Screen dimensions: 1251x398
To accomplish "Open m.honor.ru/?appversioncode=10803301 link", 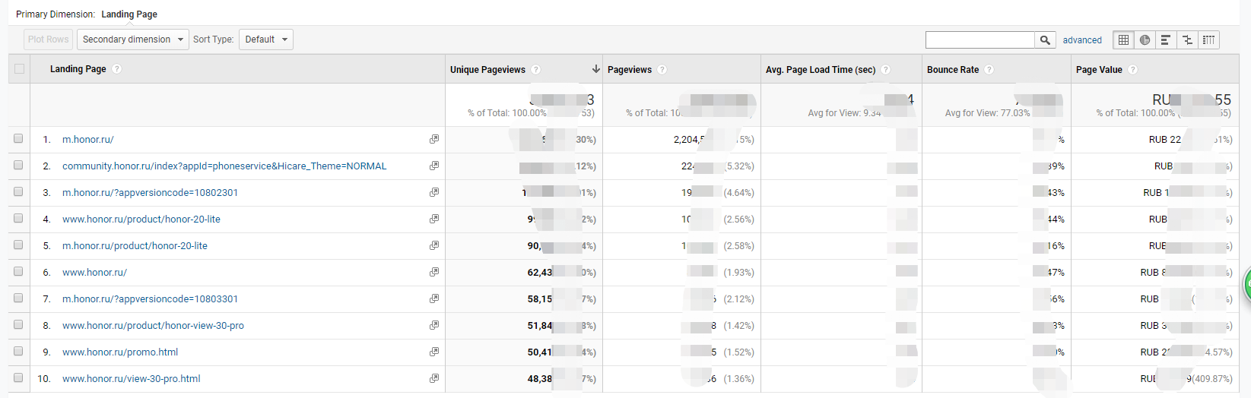I will point(150,299).
